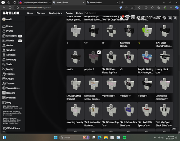Select the Kashmere Hoodie thumbnail
The height and width of the screenshot is (141, 180).
tap(129, 31)
